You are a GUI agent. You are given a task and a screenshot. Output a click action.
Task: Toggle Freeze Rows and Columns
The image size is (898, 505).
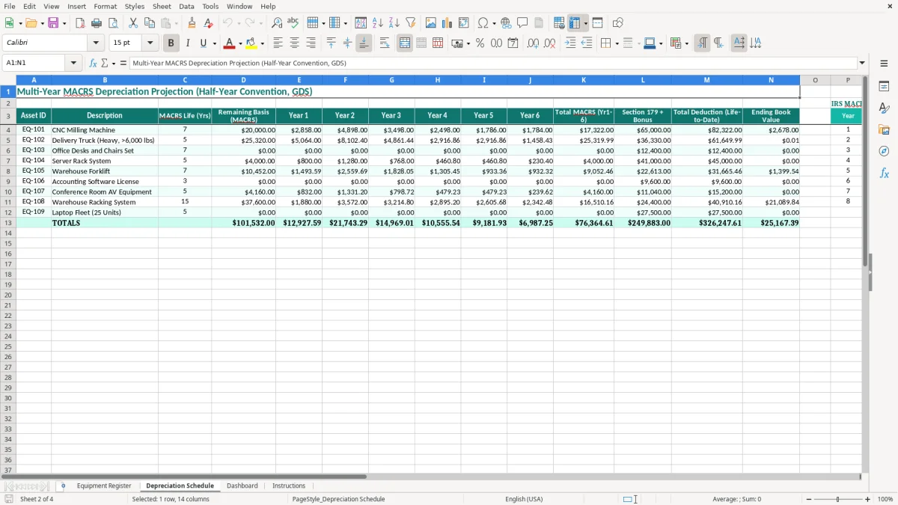[x=575, y=23]
